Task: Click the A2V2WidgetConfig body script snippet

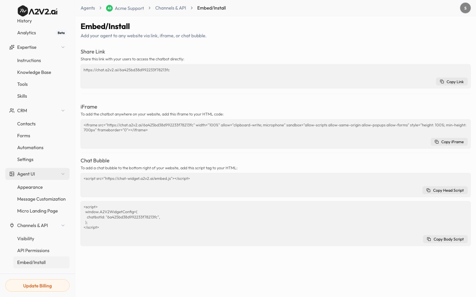Action: (122, 217)
